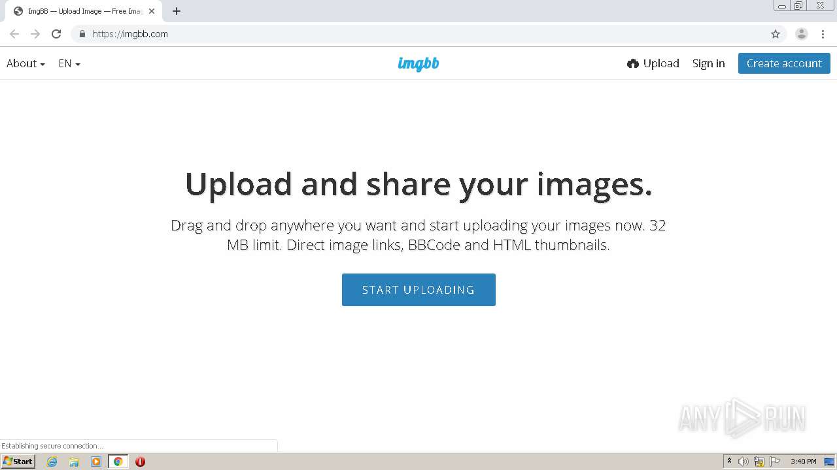Go back using the back arrow

tap(14, 34)
